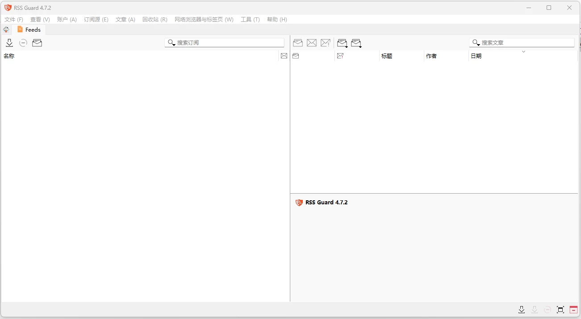Open the date column sort dropdown arrow
This screenshot has width=581, height=319.
coord(523,52)
